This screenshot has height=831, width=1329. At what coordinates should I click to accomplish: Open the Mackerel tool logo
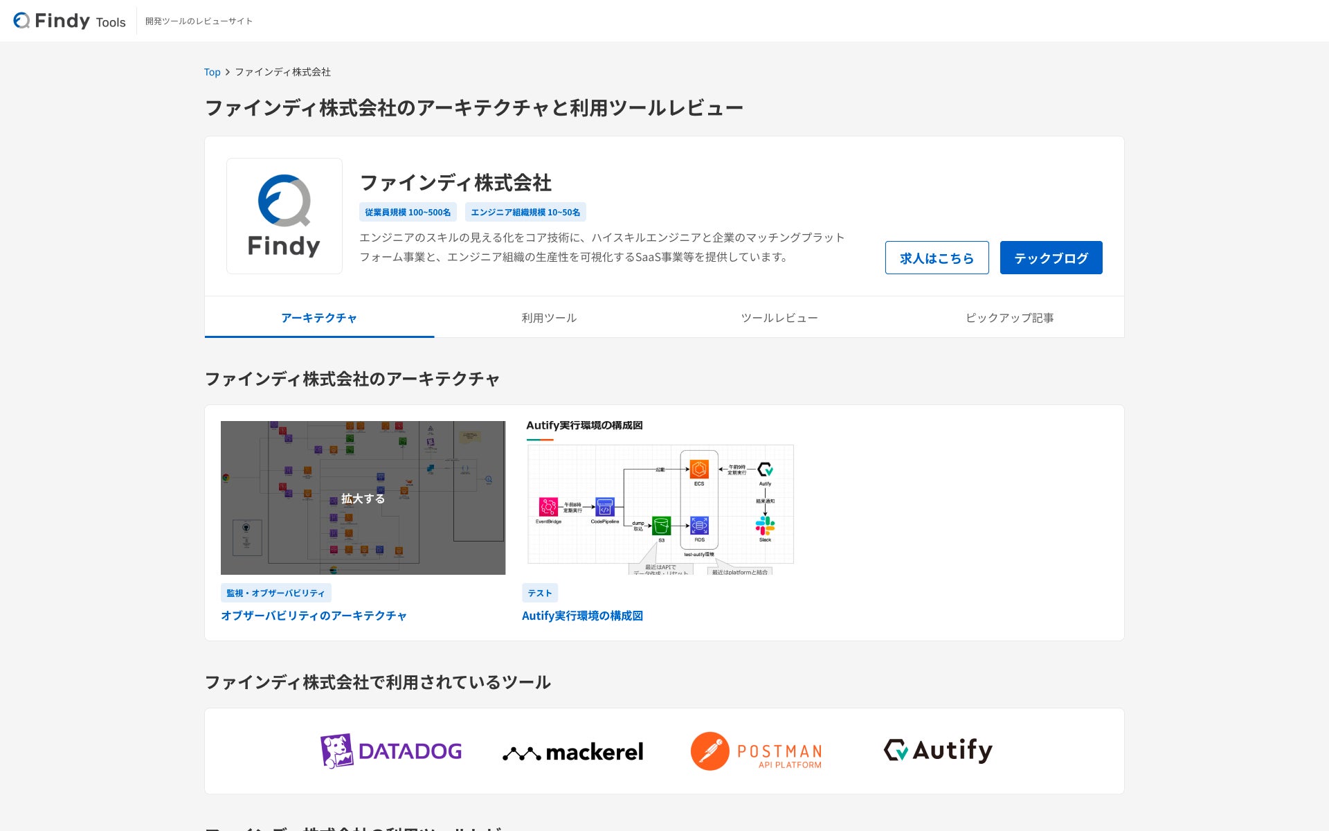572,751
